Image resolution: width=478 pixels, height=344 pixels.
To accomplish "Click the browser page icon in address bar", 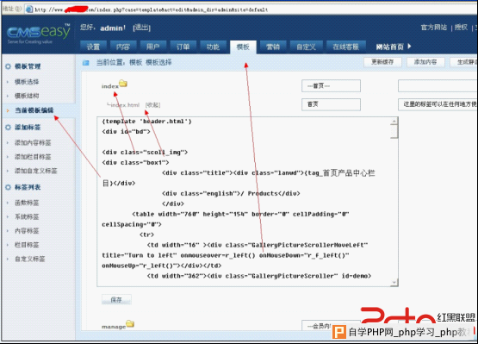I will [29, 9].
